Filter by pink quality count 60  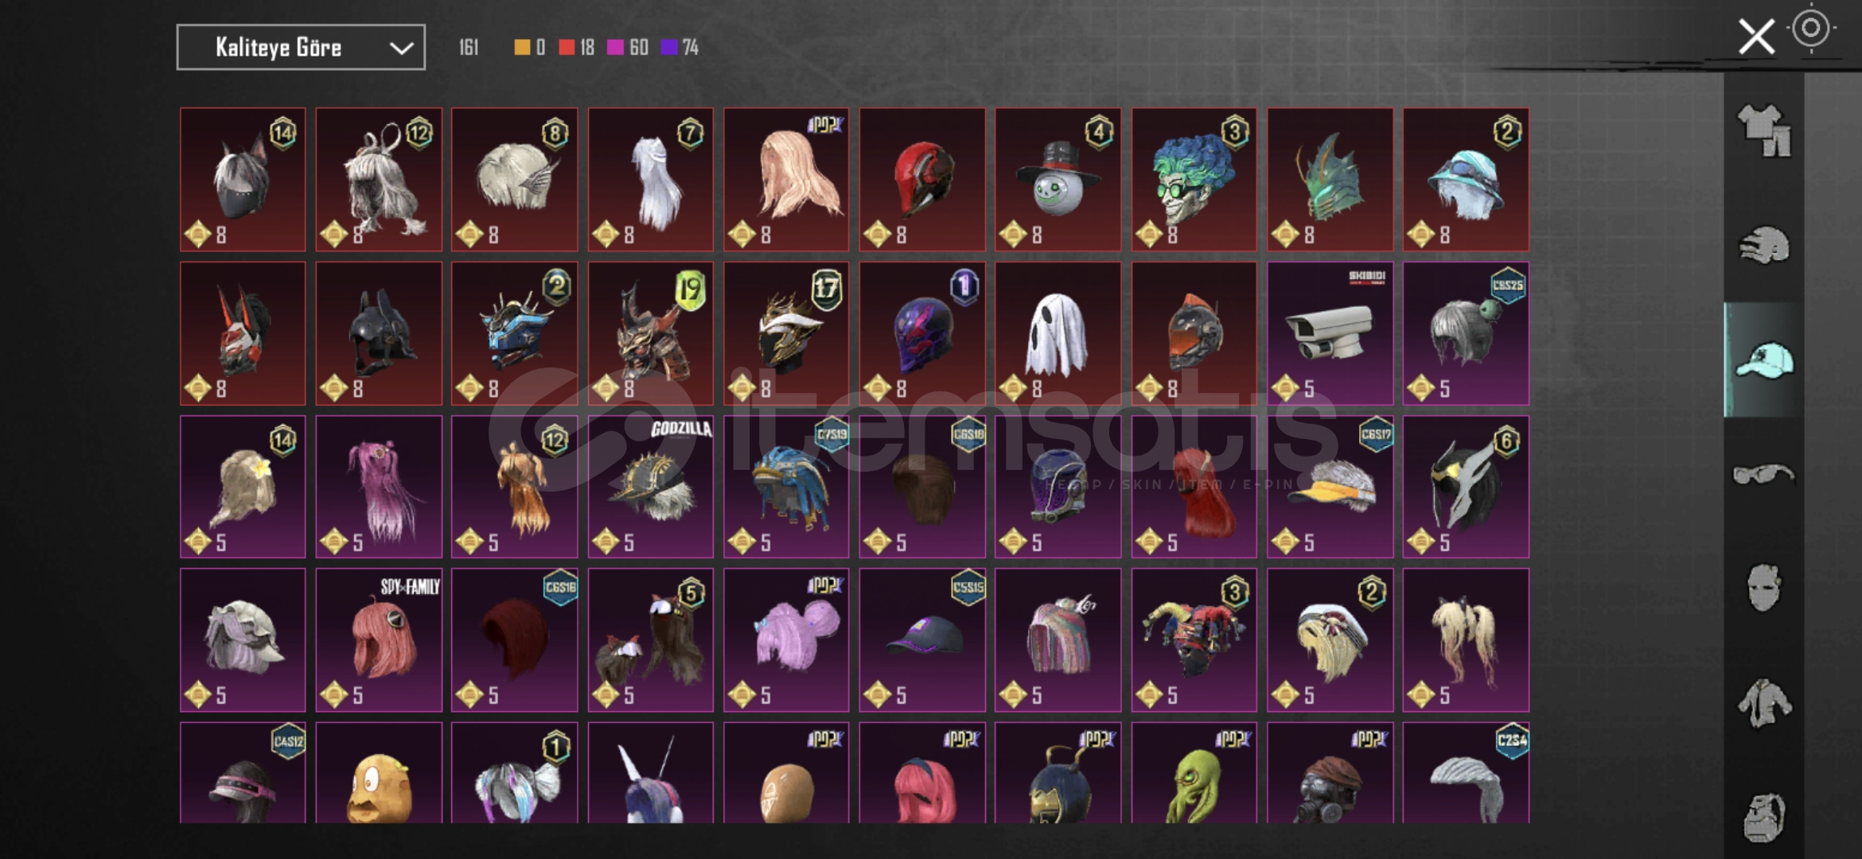(x=628, y=48)
